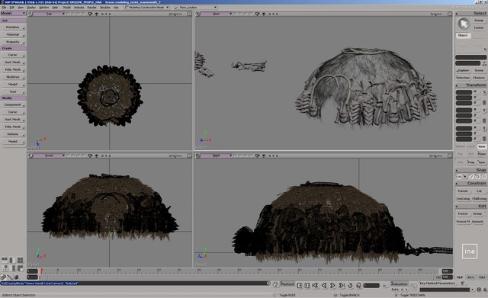Screen dimensions: 488x298
Task: Open the Render menu
Action: click(91, 7)
